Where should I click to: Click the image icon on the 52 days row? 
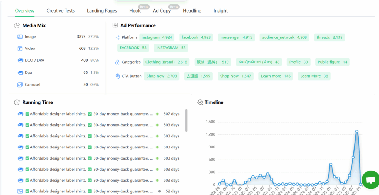point(20,191)
